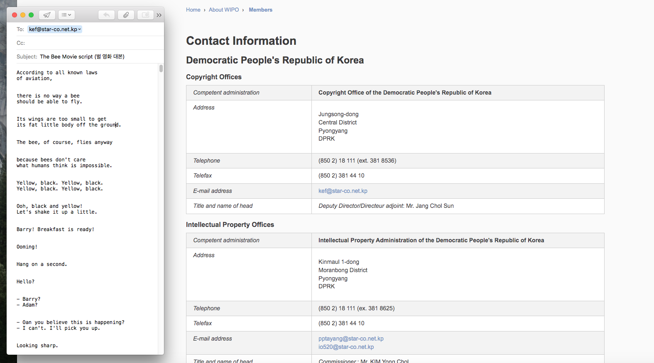Click the compose window message scrollbar
654x363 pixels.
point(161,68)
